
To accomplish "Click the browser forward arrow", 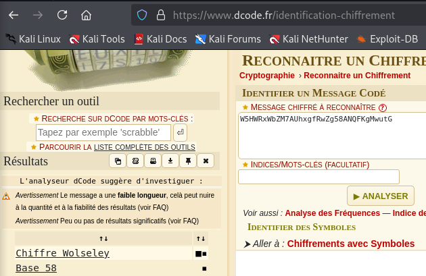I will click(38, 15).
